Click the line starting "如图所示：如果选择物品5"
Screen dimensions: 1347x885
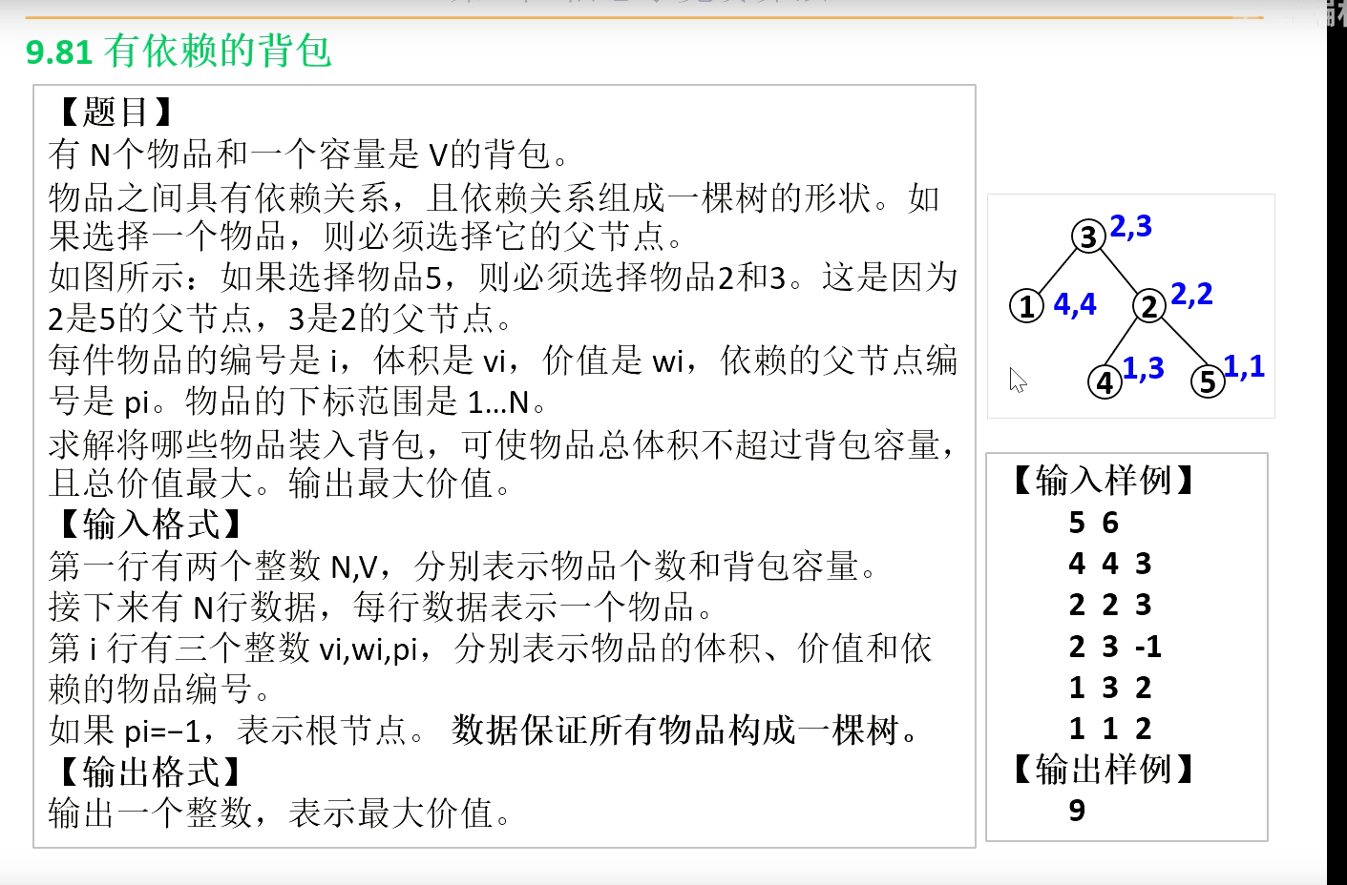503,278
